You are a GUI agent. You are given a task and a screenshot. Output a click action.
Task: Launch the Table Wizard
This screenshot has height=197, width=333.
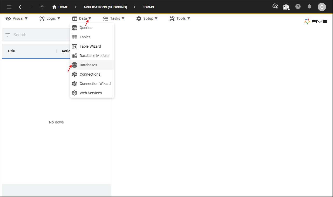click(x=90, y=46)
